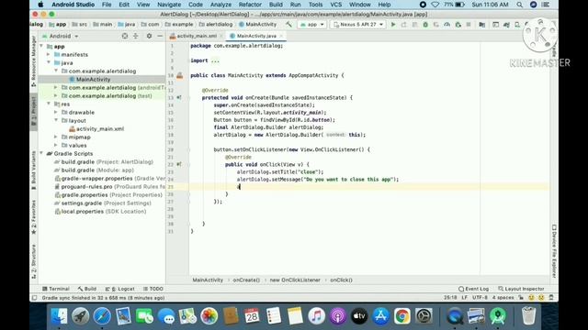Viewport: 588px width, 330px height.
Task: Switch to the activity_main.xml editor tab
Action: tap(197, 36)
